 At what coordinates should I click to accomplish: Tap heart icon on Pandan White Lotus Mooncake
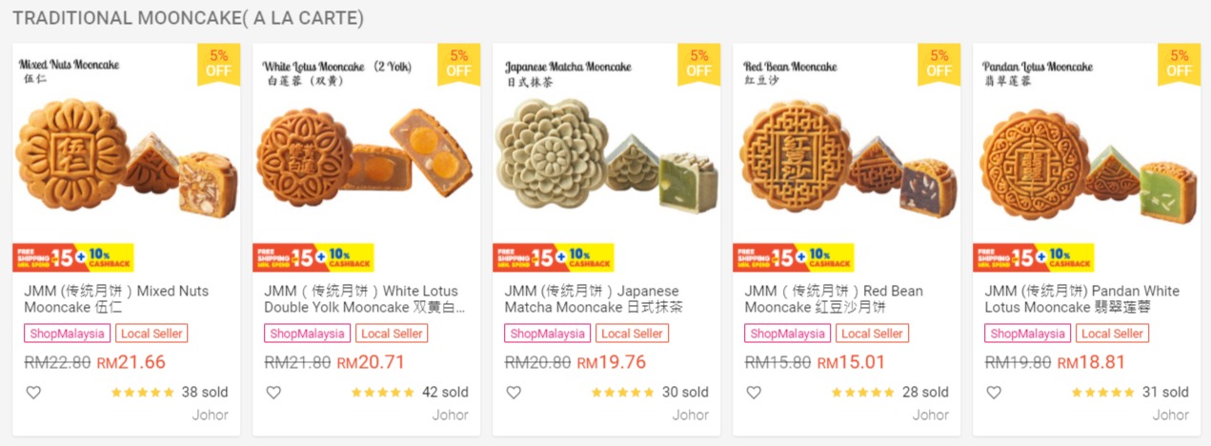(x=994, y=393)
